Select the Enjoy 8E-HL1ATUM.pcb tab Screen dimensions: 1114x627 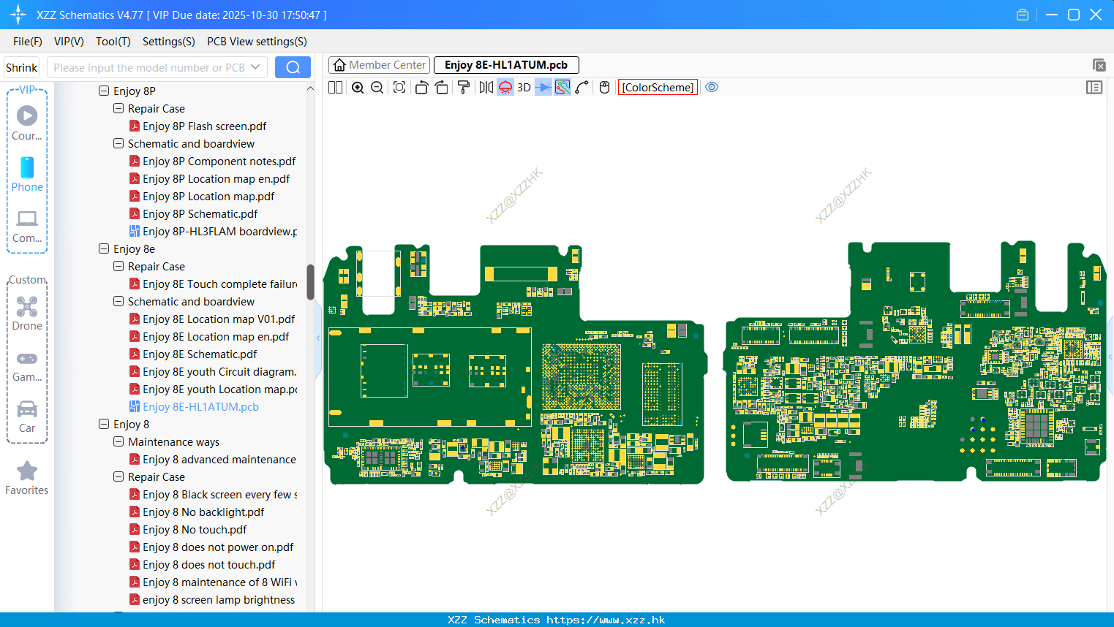click(x=506, y=65)
